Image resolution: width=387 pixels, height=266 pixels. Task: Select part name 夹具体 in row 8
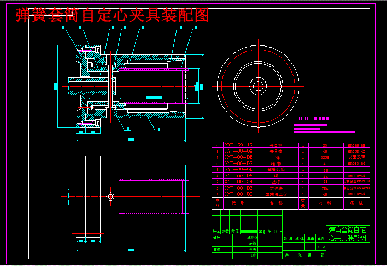(x=276, y=152)
